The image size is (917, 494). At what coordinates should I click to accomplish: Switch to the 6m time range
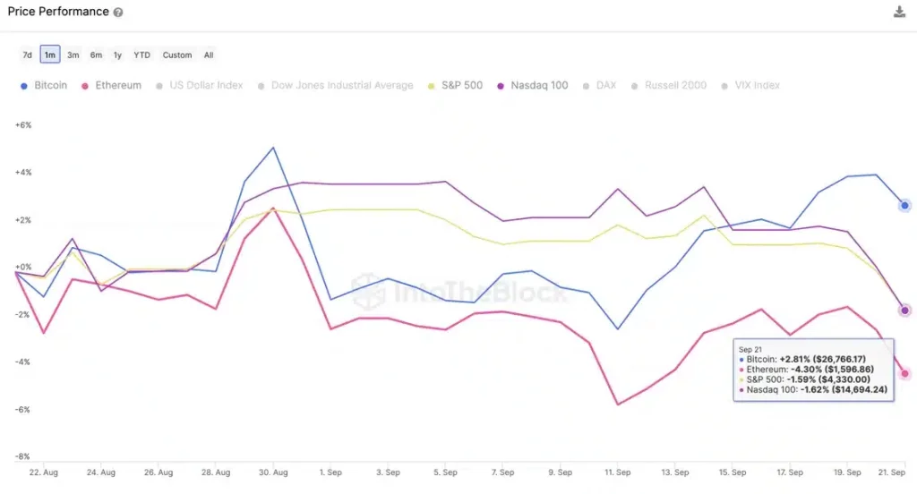pos(96,55)
